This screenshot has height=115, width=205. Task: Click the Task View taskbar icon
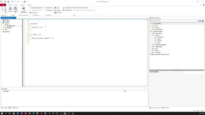pyautogui.click(x=10, y=113)
